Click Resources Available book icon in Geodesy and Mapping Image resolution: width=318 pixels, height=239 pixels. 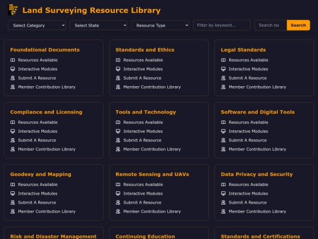(x=12, y=184)
